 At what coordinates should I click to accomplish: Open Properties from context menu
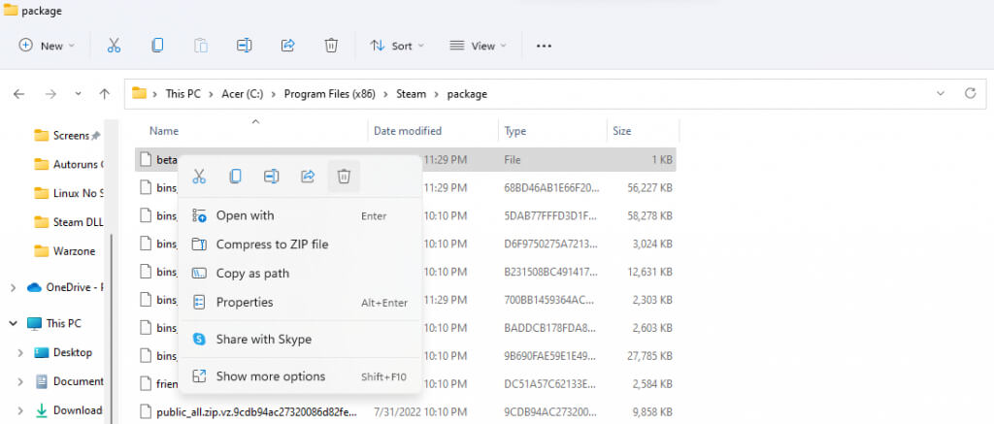(300, 303)
